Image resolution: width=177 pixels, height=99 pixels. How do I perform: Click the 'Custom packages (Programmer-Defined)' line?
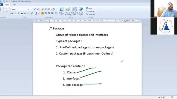[x=85, y=54]
